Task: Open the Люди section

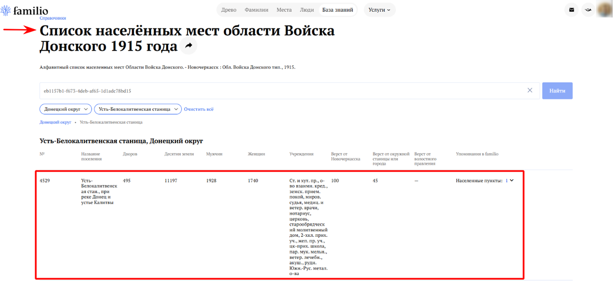Action: pos(307,9)
